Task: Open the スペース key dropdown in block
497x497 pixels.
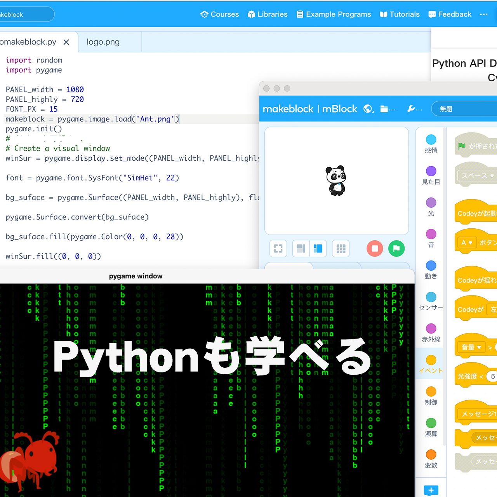Action: [478, 176]
